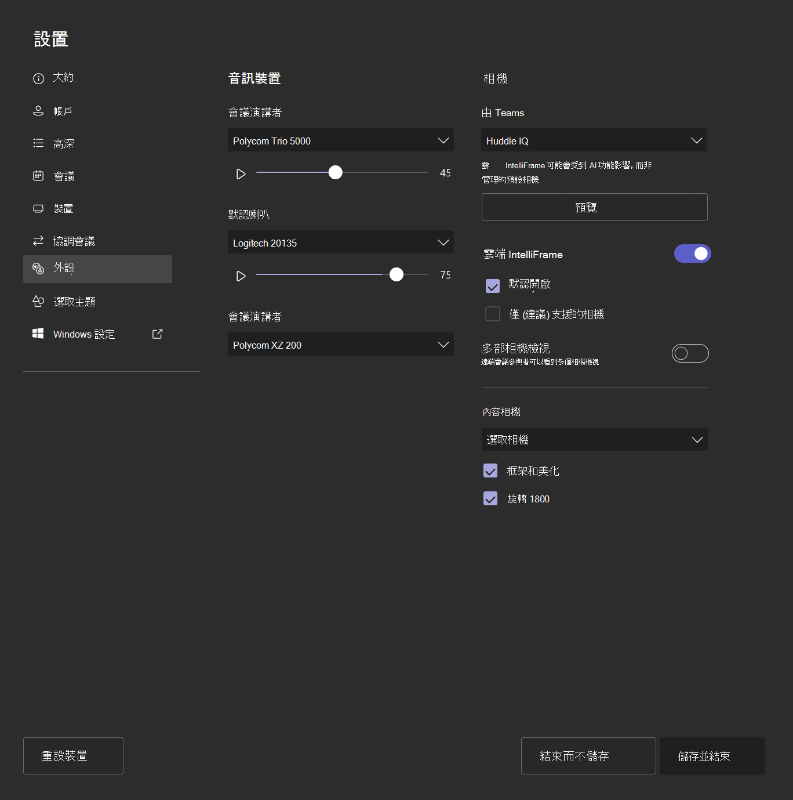Click the 選取主題 theme icon
Image resolution: width=793 pixels, height=800 pixels.
38,301
